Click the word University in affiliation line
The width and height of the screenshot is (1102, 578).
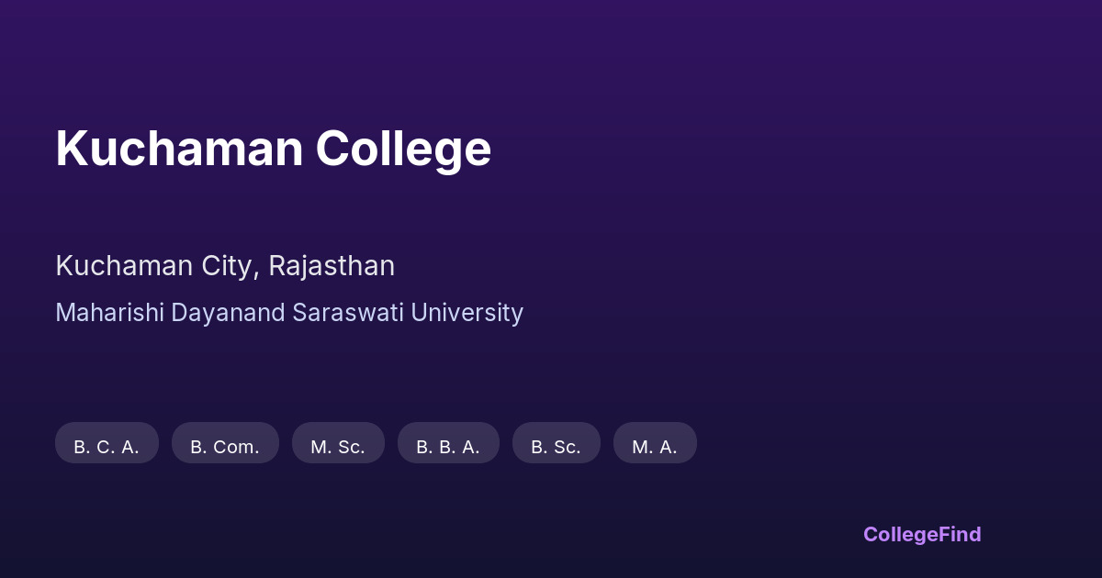pyautogui.click(x=467, y=313)
